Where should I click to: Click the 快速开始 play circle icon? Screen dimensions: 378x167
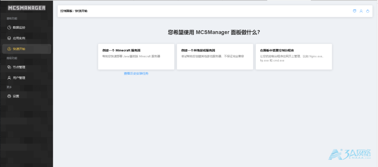pos(9,49)
